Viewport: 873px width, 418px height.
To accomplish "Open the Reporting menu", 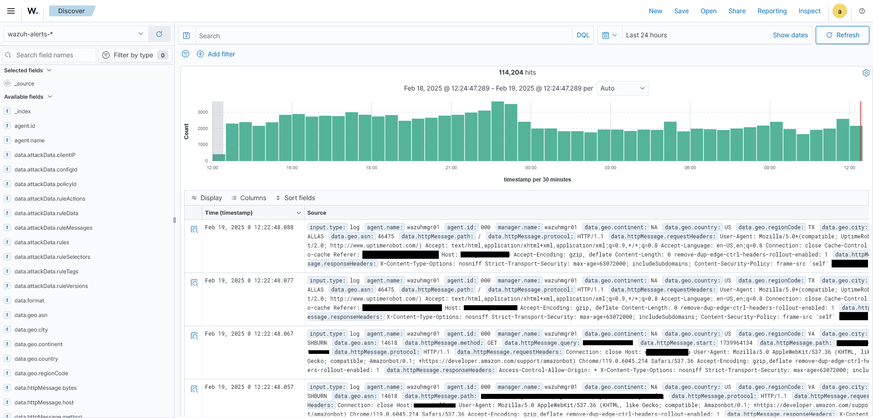I will tap(772, 11).
